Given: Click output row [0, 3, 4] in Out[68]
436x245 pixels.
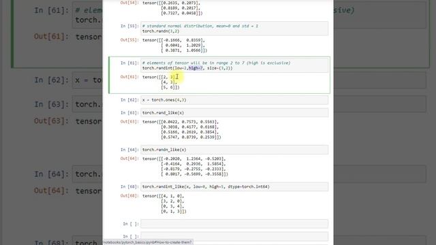Looking at the screenshot, I should tap(172, 206).
